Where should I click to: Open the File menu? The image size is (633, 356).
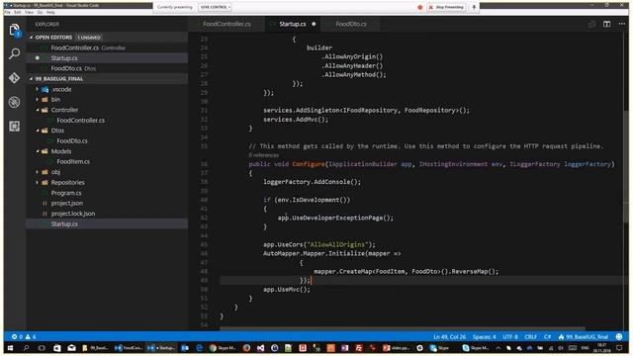[x=7, y=13]
